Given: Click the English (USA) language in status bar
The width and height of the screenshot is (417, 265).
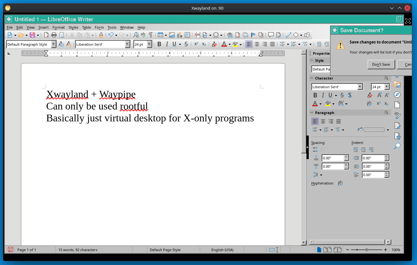Looking at the screenshot, I should pyautogui.click(x=222, y=250).
